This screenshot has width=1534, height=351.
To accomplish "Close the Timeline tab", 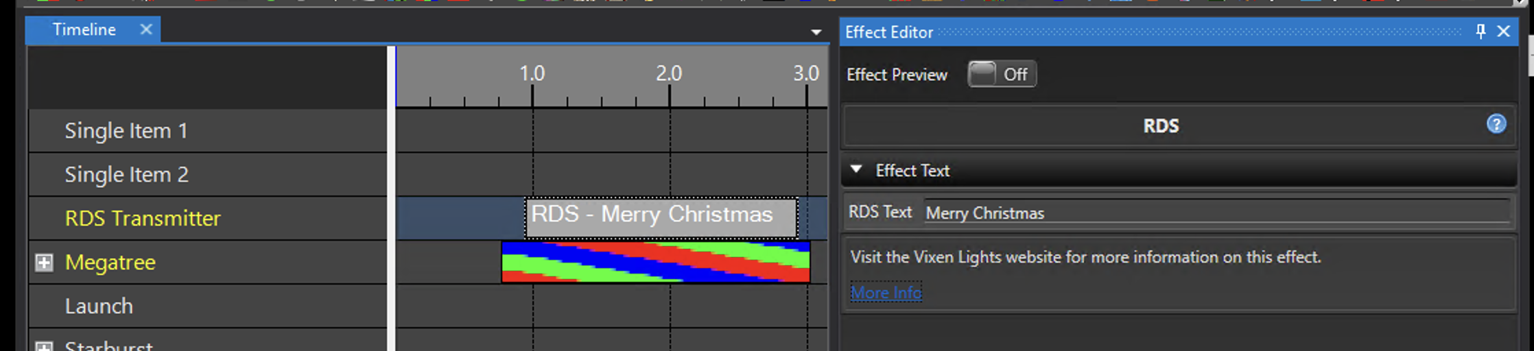I will point(145,29).
